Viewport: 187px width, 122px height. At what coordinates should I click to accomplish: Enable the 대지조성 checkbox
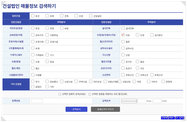91,81
